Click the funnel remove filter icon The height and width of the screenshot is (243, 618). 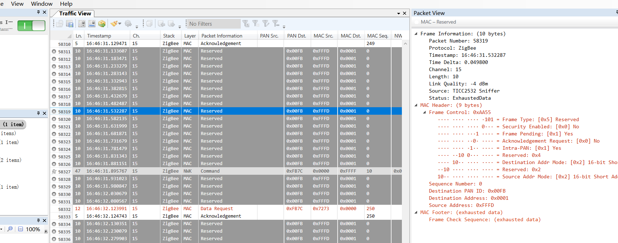tap(275, 24)
